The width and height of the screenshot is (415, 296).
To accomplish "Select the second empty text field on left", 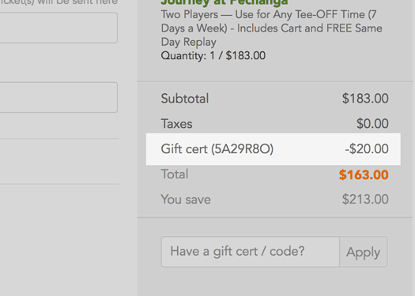I will (58, 97).
